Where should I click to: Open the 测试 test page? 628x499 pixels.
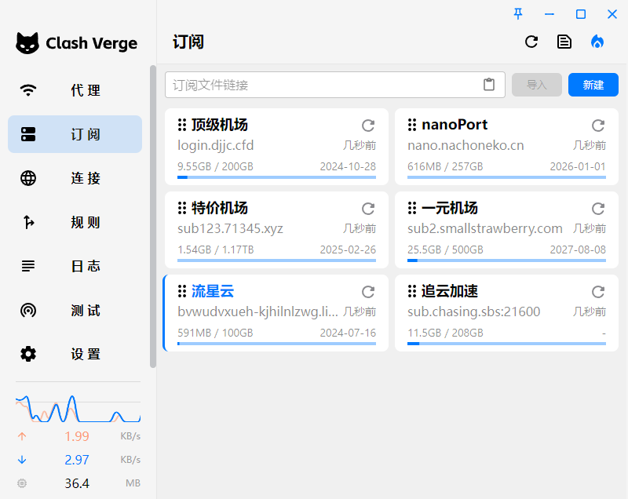pyautogui.click(x=75, y=310)
